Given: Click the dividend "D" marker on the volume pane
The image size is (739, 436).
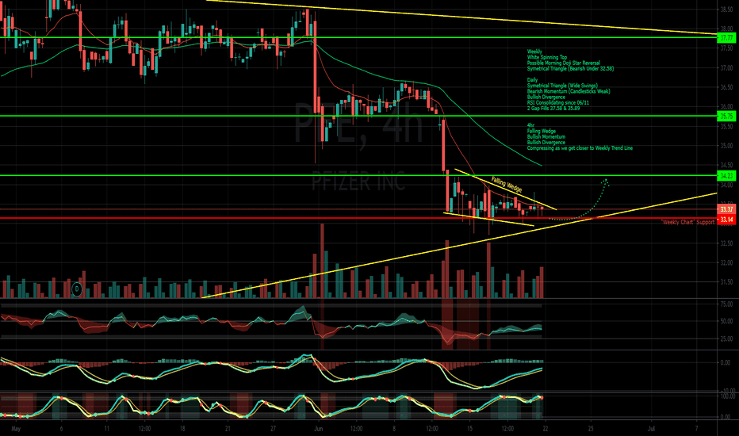Looking at the screenshot, I should [x=77, y=289].
